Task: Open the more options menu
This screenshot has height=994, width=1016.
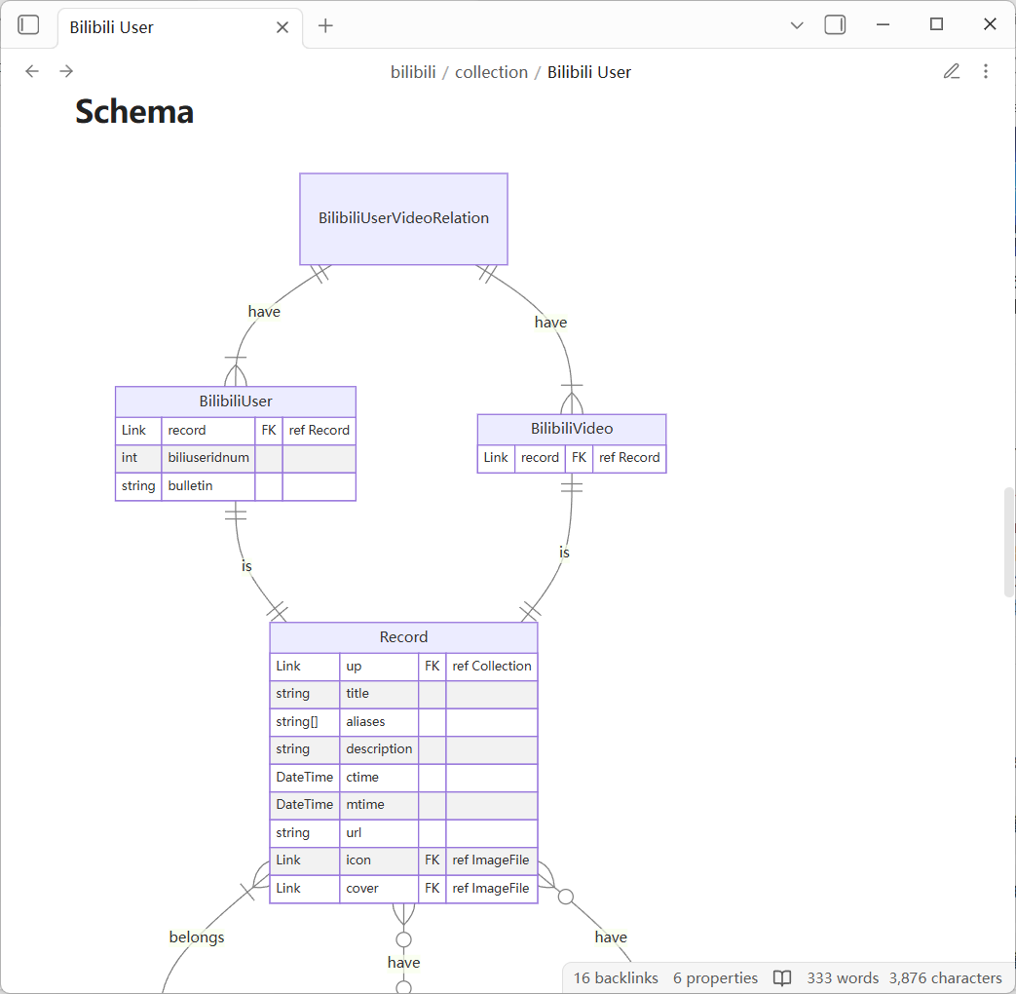Action: [986, 71]
